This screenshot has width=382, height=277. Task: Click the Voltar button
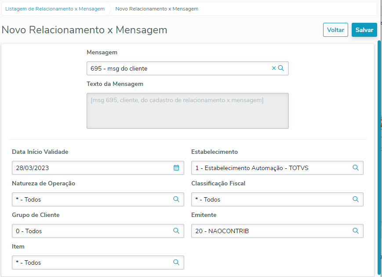tap(335, 30)
